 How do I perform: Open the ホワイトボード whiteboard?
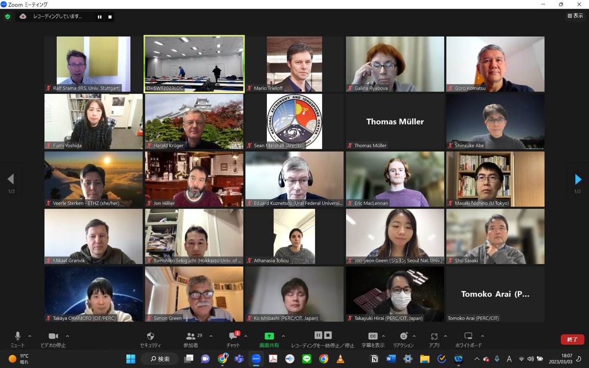[x=468, y=336]
